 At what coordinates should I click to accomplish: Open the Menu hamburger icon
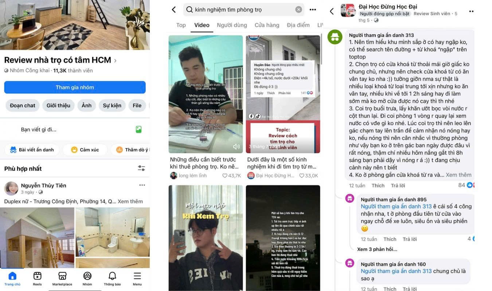point(137,276)
